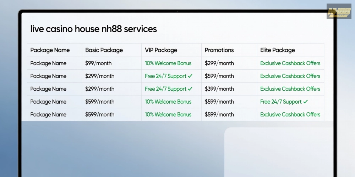Click the checkmark in the Elite Package column
The image size is (355, 177).
coord(305,102)
